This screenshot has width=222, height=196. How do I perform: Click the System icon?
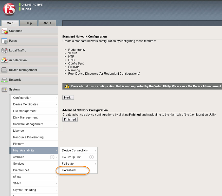[x=4, y=90]
